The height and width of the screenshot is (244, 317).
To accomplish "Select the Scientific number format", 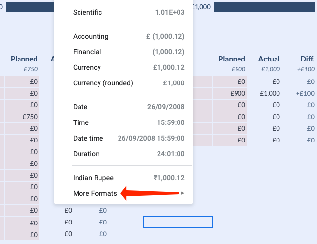I will [x=88, y=12].
